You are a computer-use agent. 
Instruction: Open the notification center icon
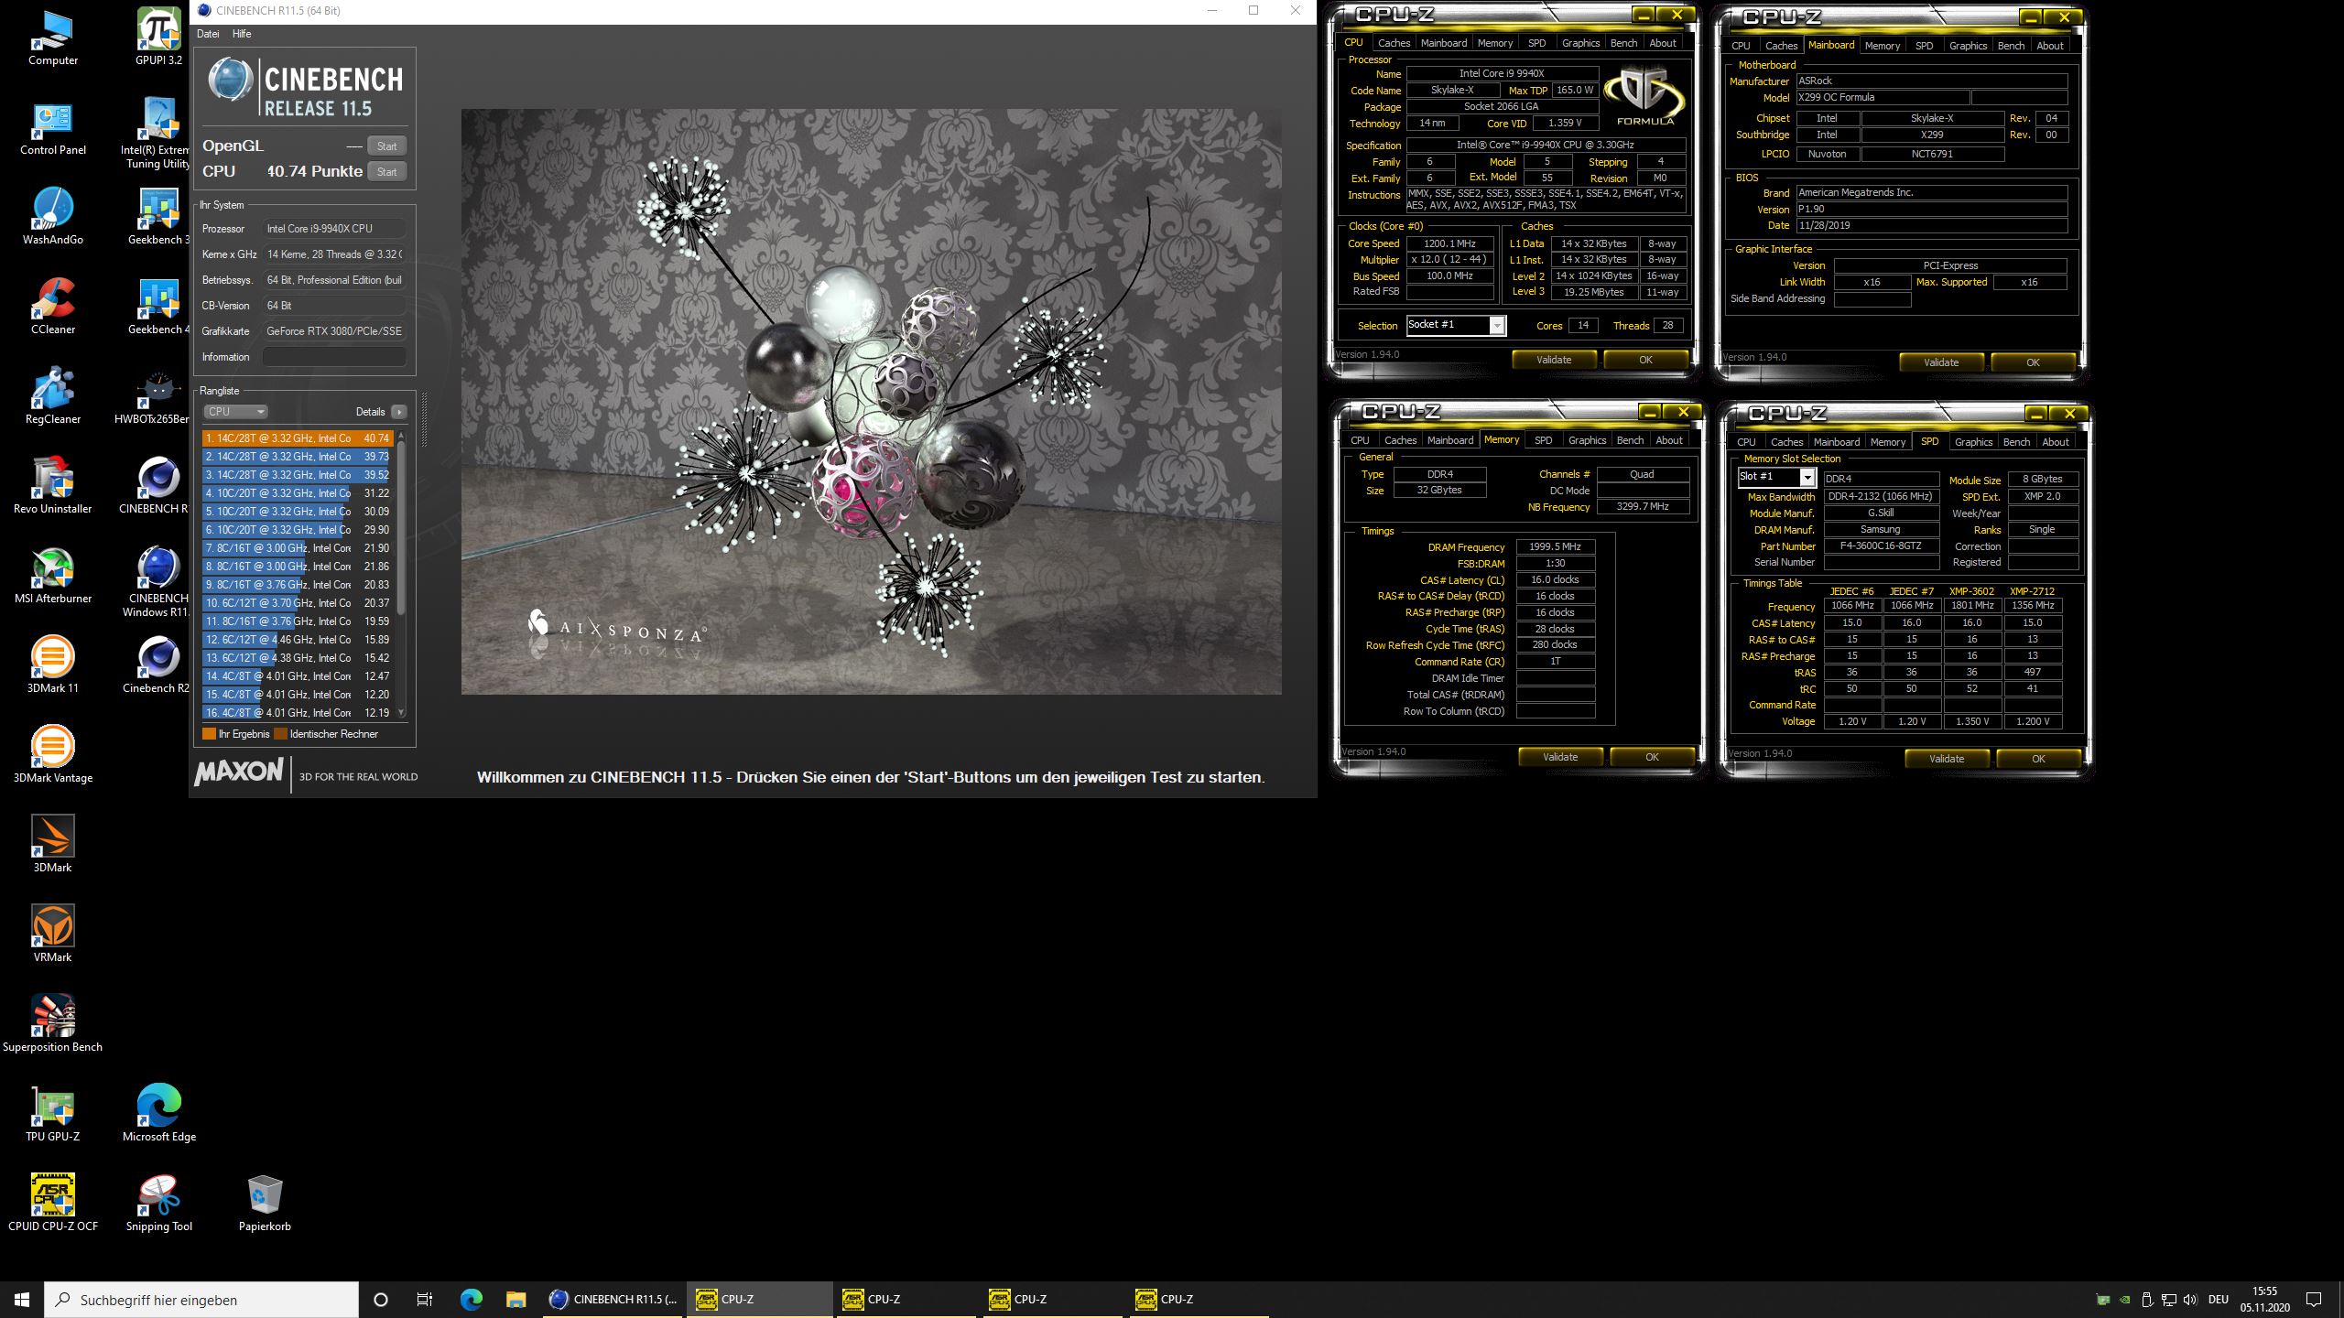click(x=2314, y=1300)
